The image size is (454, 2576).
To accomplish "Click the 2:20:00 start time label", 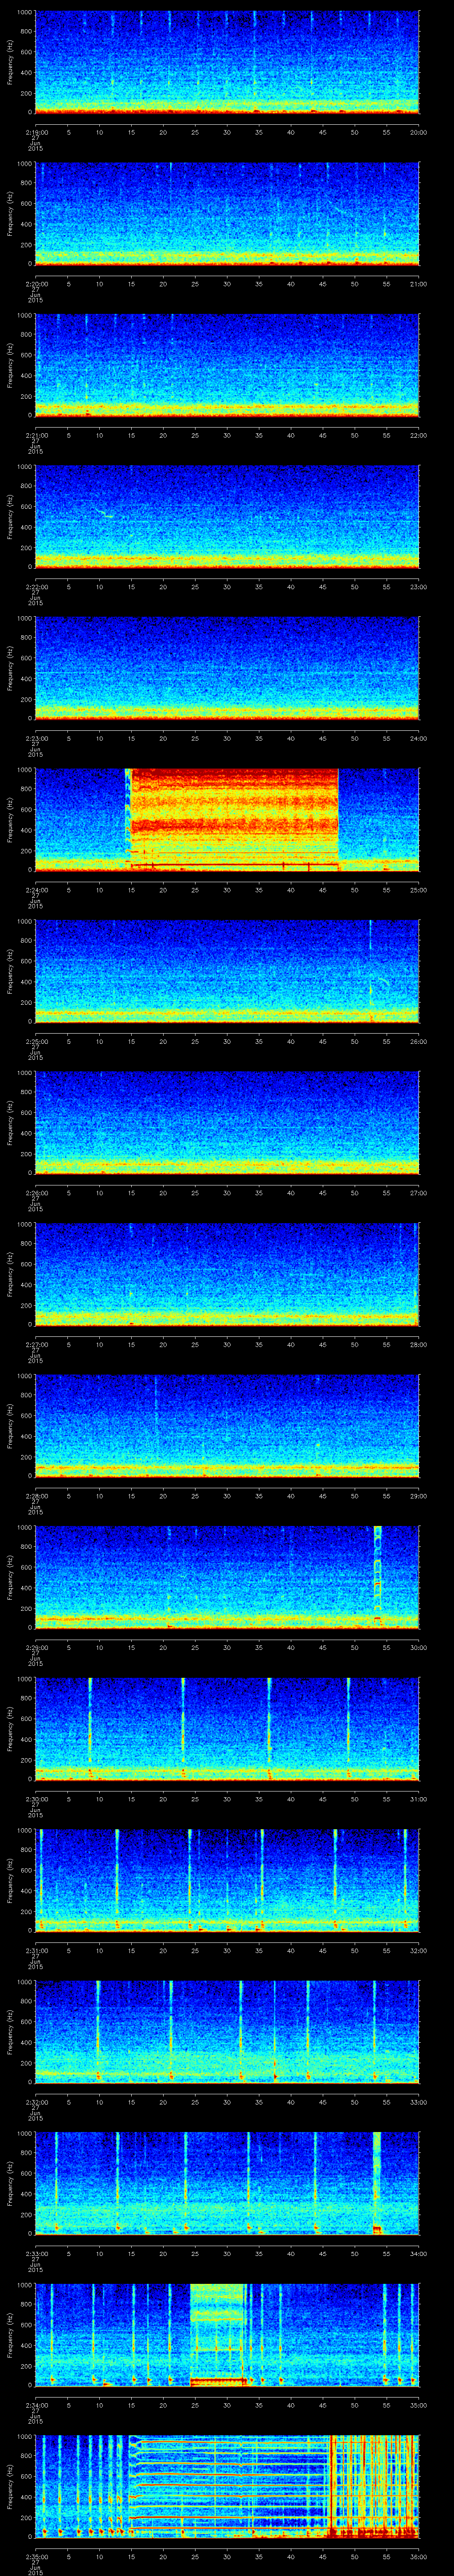I will click(36, 284).
